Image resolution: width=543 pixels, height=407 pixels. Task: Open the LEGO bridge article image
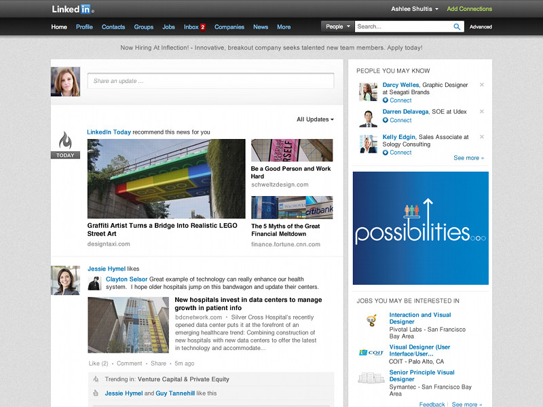click(166, 178)
